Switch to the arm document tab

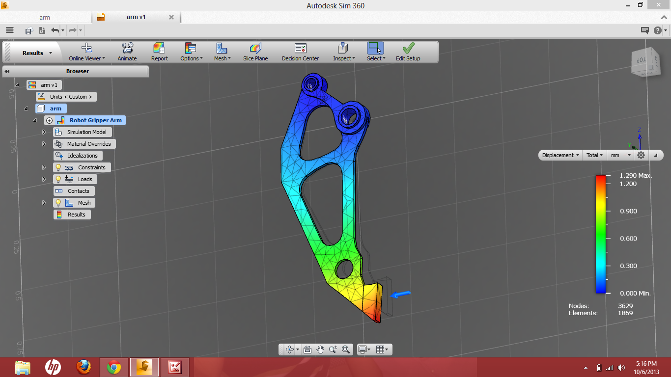[45, 17]
